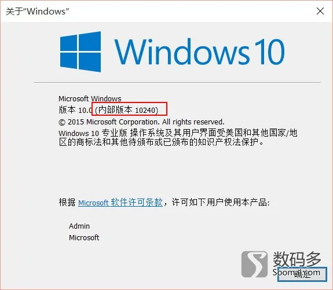Click the 版本 10.0 version label
The height and width of the screenshot is (290, 333).
click(75, 110)
